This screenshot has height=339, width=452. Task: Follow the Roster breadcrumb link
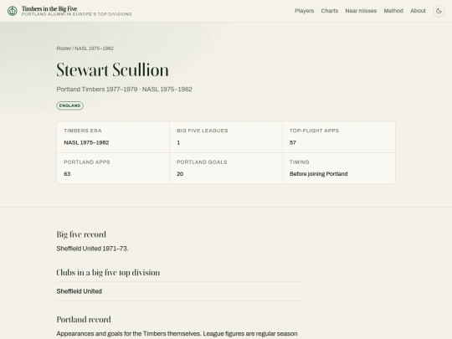click(x=64, y=49)
